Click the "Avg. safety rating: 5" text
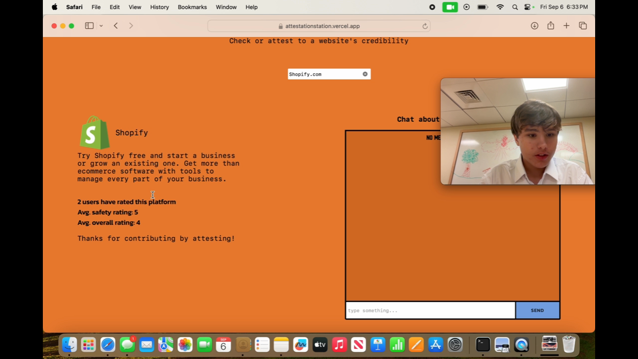The width and height of the screenshot is (638, 359). (108, 212)
